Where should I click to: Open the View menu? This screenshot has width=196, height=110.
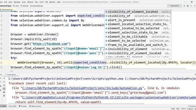pos(10,2)
